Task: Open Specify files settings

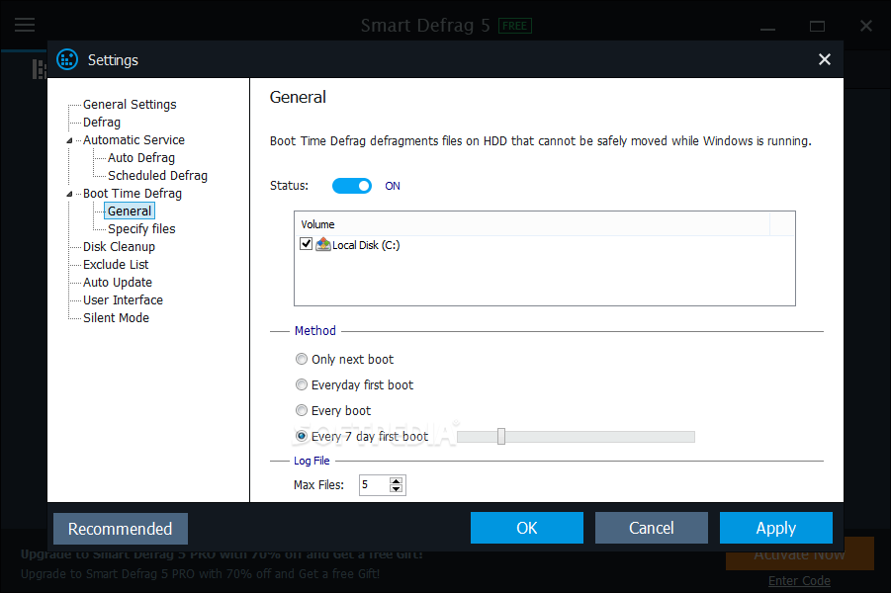Action: pyautogui.click(x=141, y=229)
